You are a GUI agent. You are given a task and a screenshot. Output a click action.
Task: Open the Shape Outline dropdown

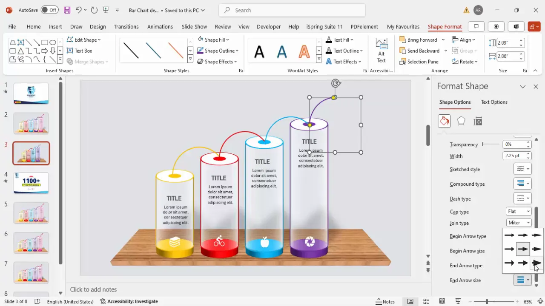coord(218,51)
